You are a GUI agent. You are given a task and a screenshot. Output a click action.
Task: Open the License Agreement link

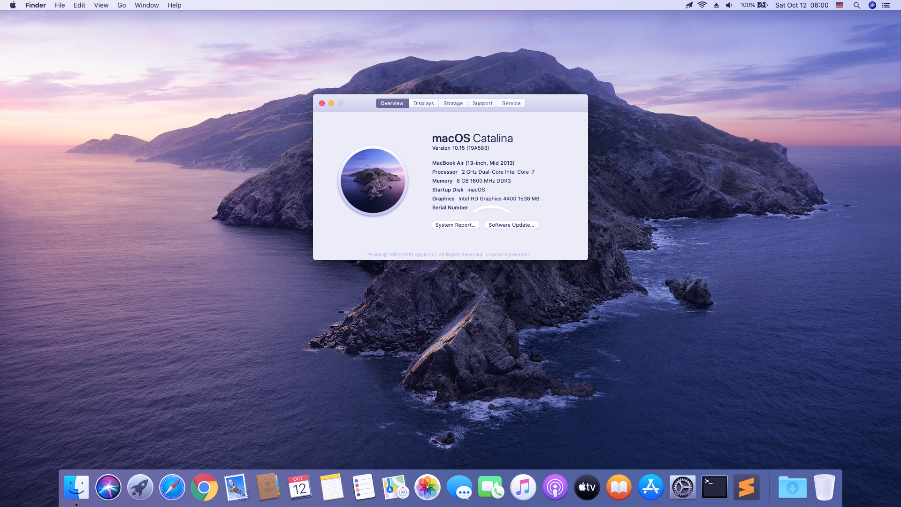click(507, 255)
